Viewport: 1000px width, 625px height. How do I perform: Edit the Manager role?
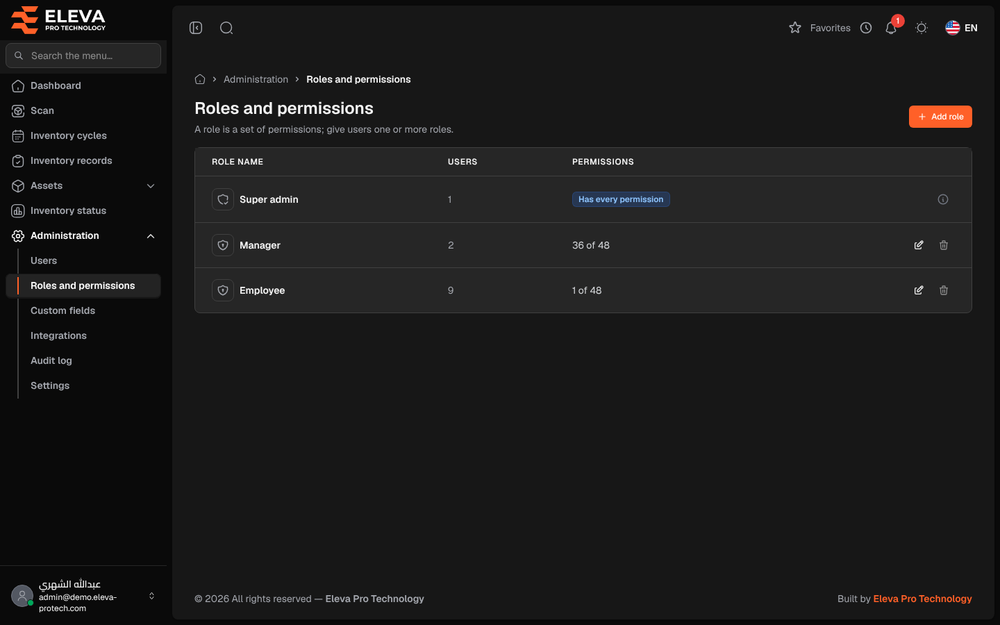coord(919,245)
